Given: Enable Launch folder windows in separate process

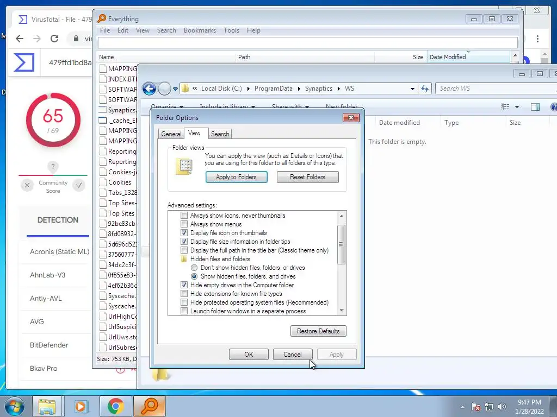Looking at the screenshot, I should pyautogui.click(x=184, y=311).
